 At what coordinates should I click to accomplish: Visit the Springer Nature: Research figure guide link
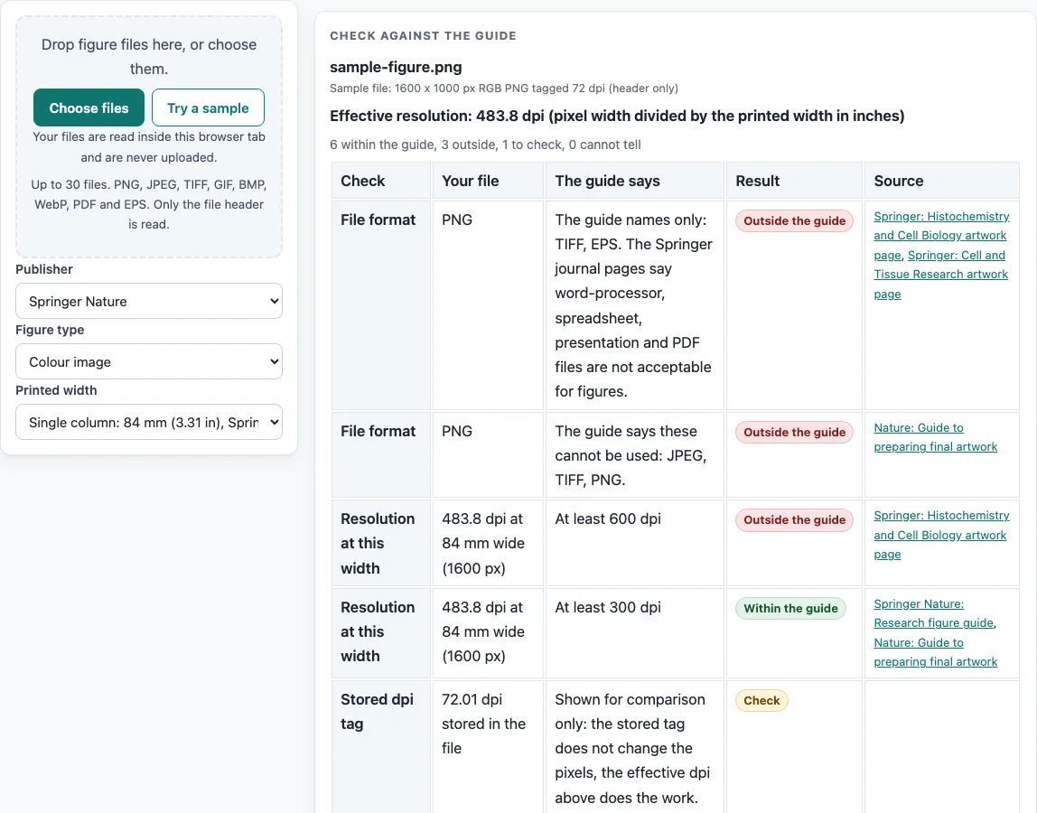coord(933,613)
